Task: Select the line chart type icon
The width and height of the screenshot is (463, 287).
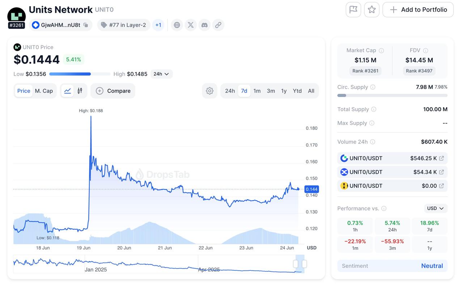Action: (x=68, y=91)
